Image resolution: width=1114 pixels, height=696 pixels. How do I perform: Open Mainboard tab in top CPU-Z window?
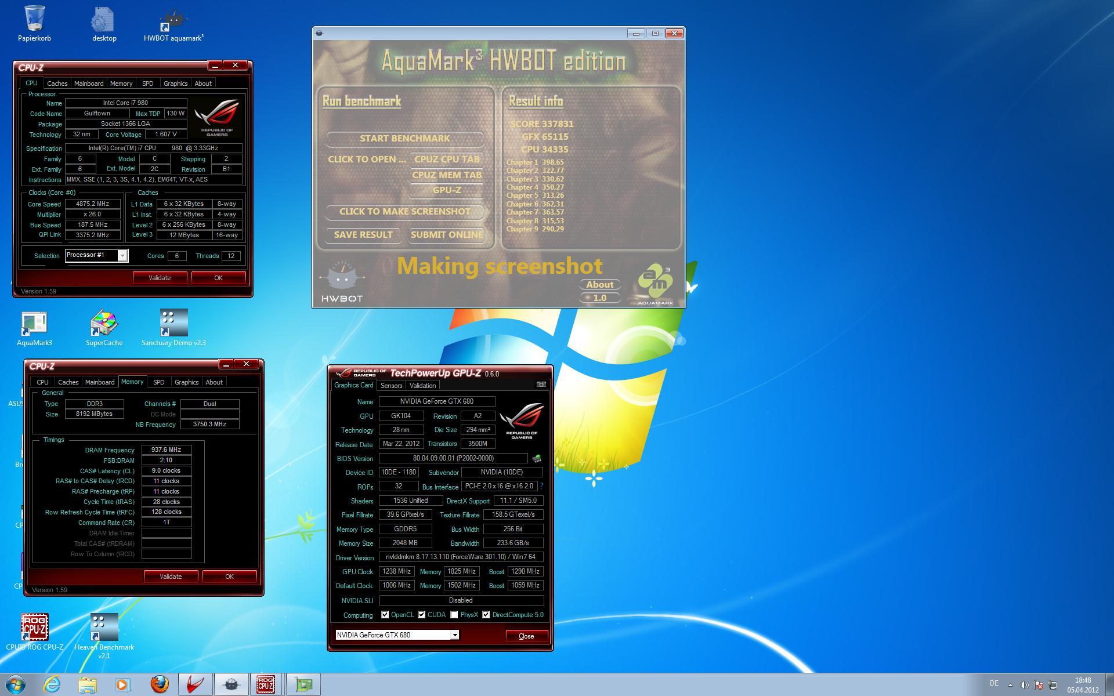tap(89, 84)
